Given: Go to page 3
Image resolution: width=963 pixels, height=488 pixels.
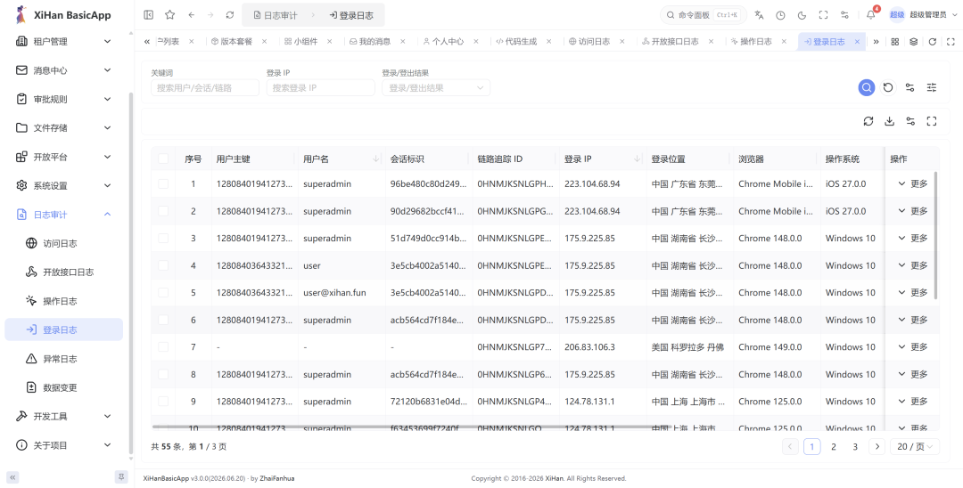Looking at the screenshot, I should (855, 446).
